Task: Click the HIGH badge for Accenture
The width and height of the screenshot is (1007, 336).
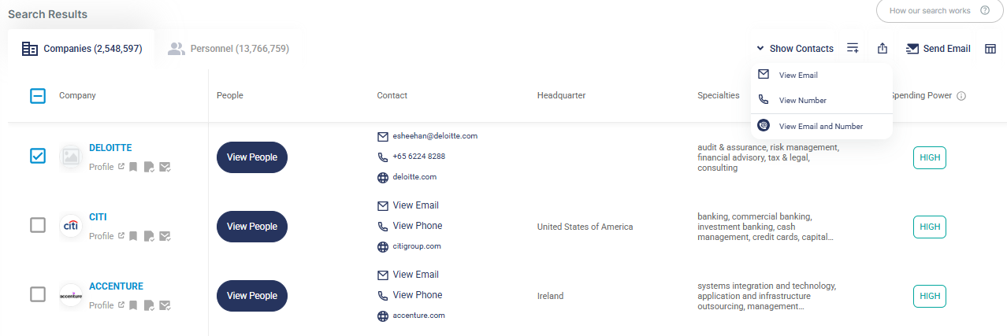Action: point(930,296)
